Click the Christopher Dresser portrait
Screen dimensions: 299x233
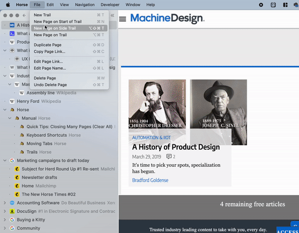157,104
